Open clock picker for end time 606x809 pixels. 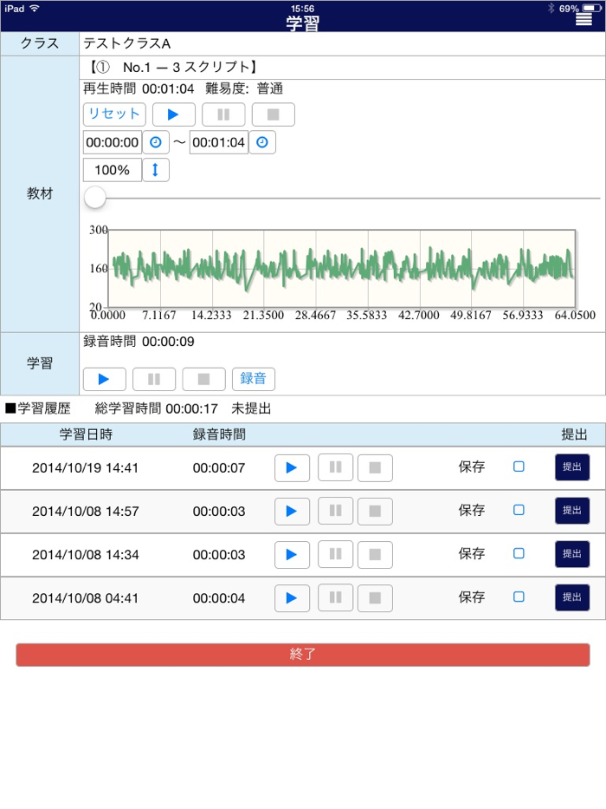click(262, 142)
